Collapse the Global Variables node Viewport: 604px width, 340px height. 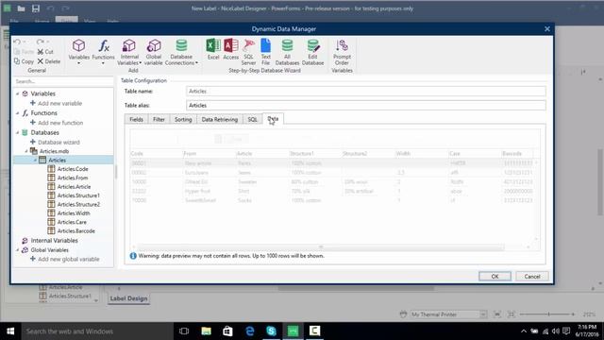(x=17, y=249)
